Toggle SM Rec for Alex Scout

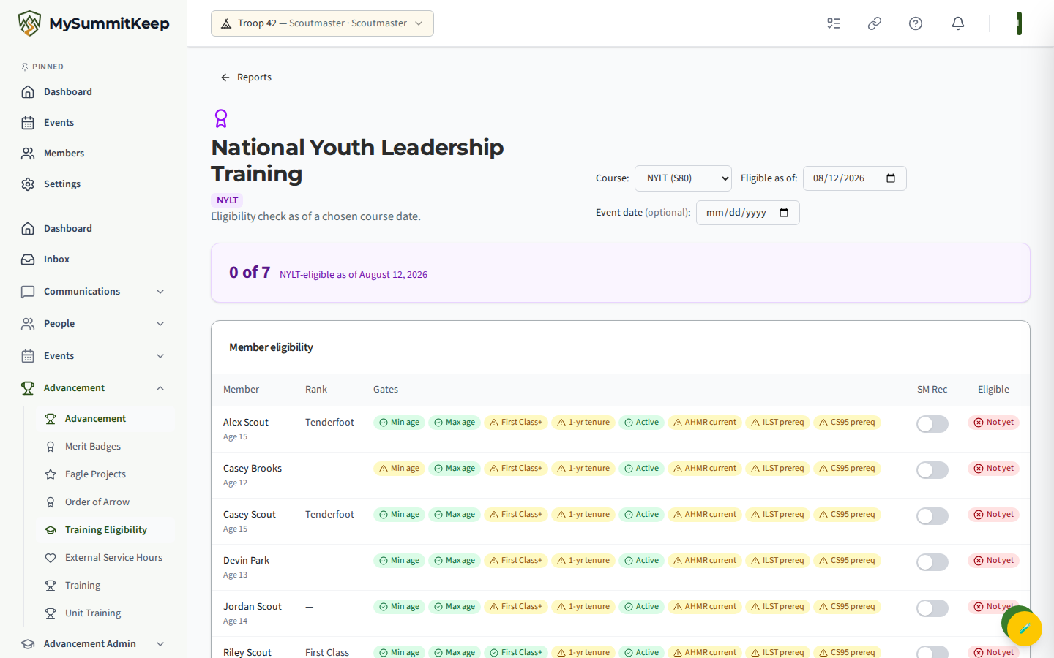point(932,424)
